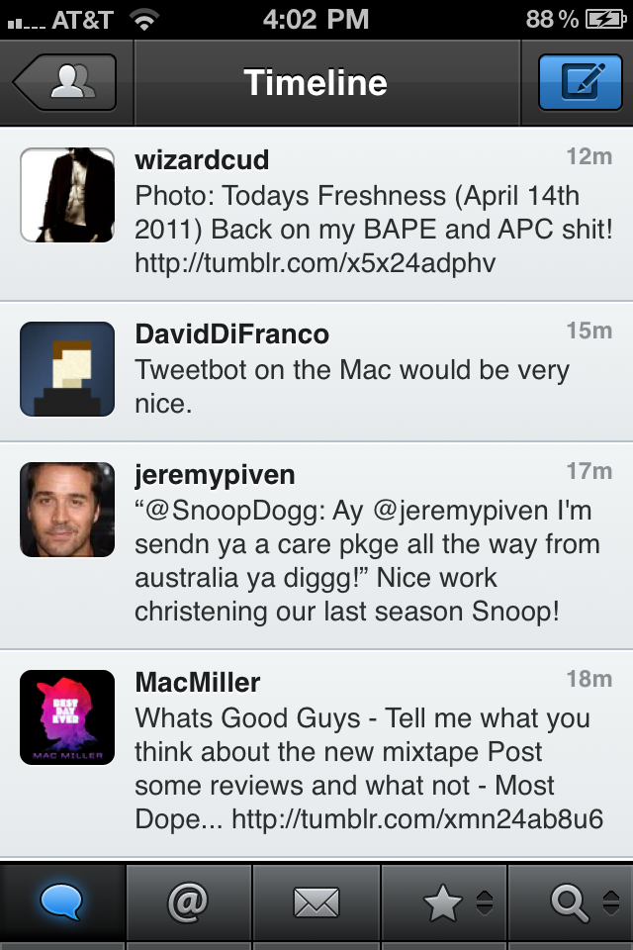
Task: Open the Mentions tab with @ icon
Action: [188, 902]
